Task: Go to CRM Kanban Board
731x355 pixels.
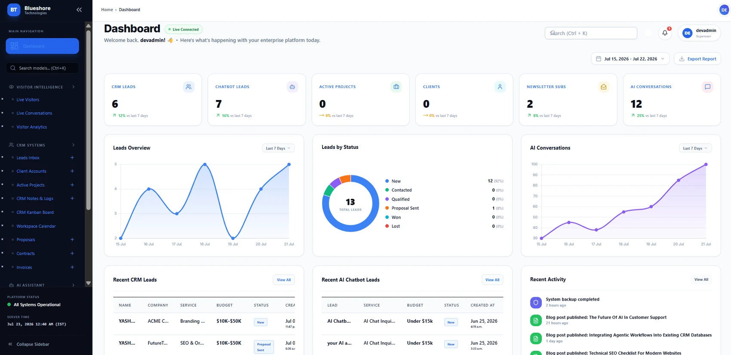Action: click(35, 212)
